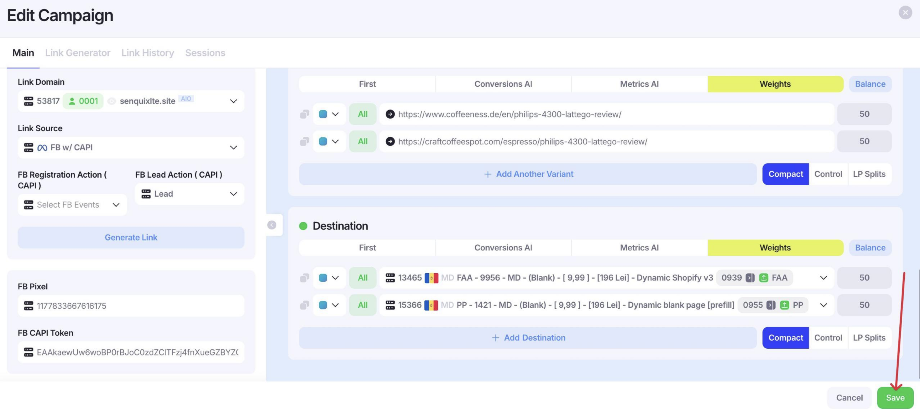The image size is (920, 409).
Task: Click arrow icon beside coffeeness.de URL
Action: [x=390, y=114]
